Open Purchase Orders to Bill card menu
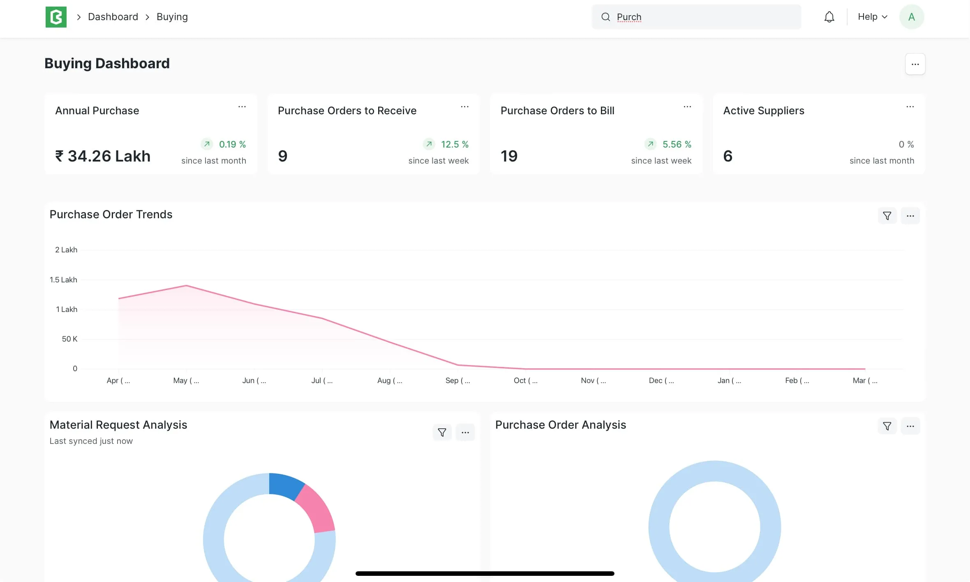 687,107
